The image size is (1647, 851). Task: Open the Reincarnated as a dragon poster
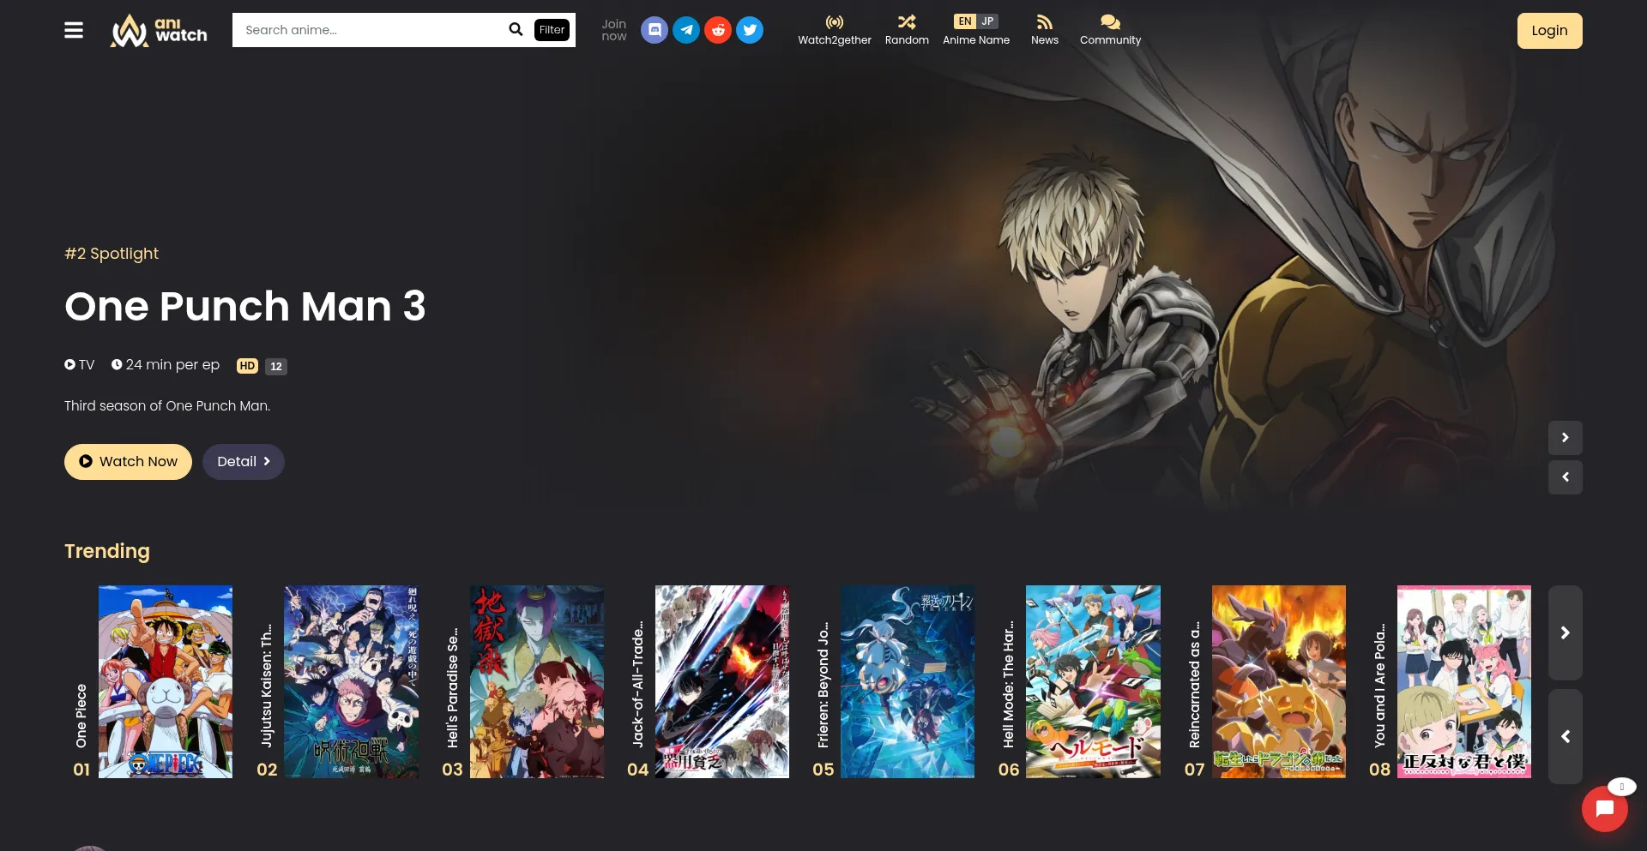pyautogui.click(x=1279, y=682)
